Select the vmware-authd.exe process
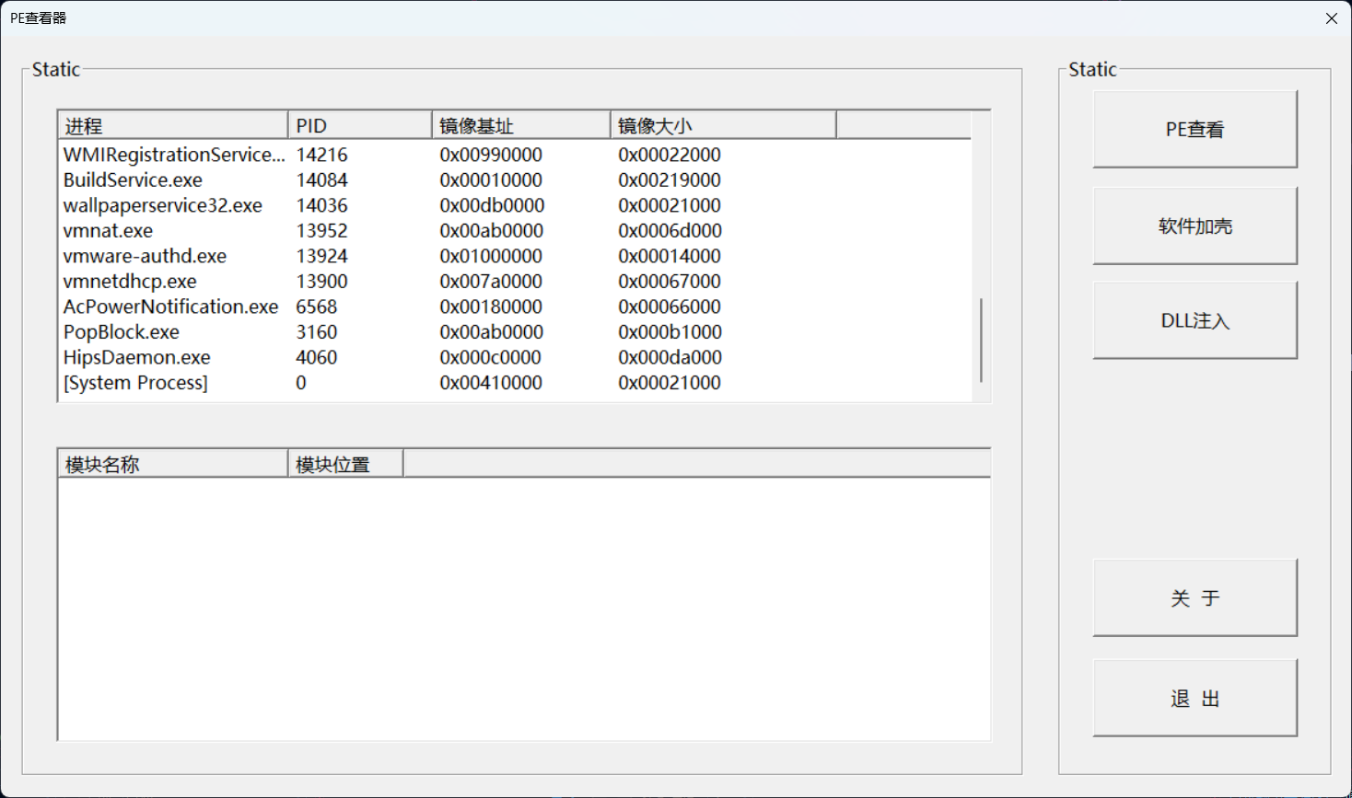 coord(145,257)
